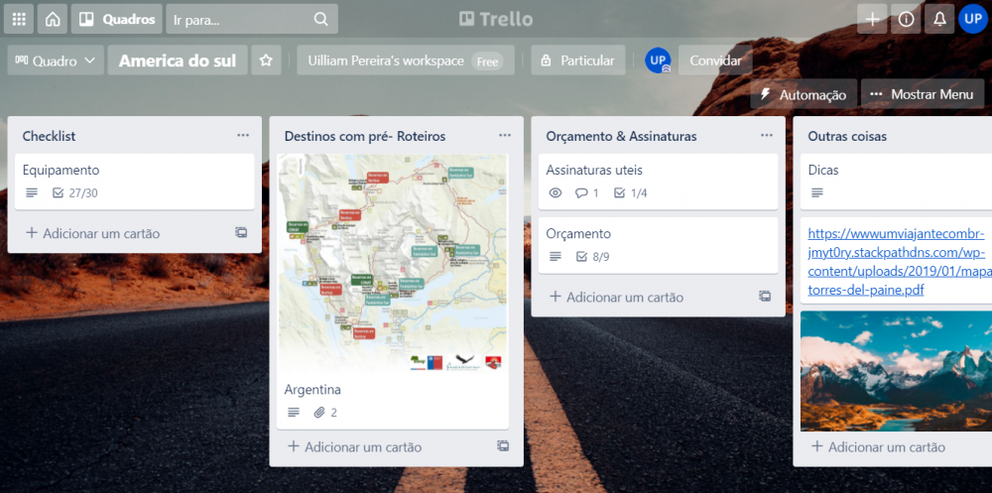This screenshot has height=493, width=992.
Task: Click the plus create icon in header
Action: click(x=872, y=19)
